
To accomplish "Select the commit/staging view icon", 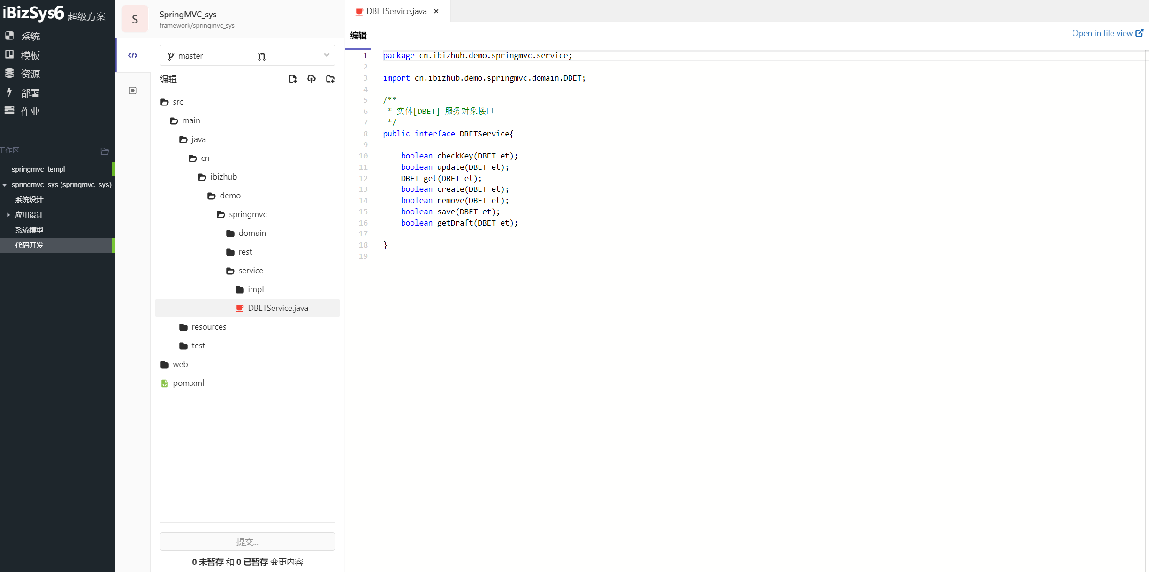I will (x=133, y=90).
